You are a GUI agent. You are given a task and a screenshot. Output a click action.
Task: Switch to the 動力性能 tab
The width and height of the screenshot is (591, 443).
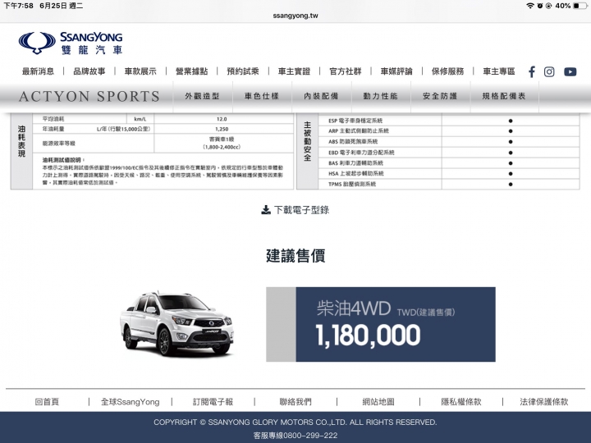point(381,97)
